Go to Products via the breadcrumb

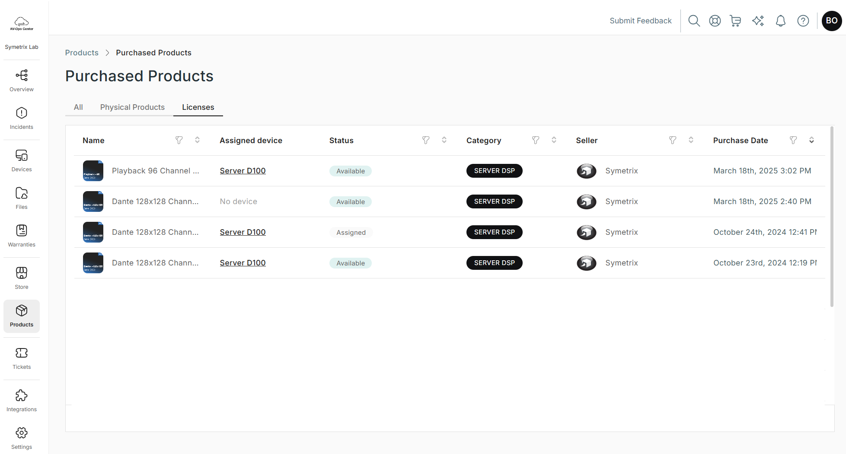point(82,53)
